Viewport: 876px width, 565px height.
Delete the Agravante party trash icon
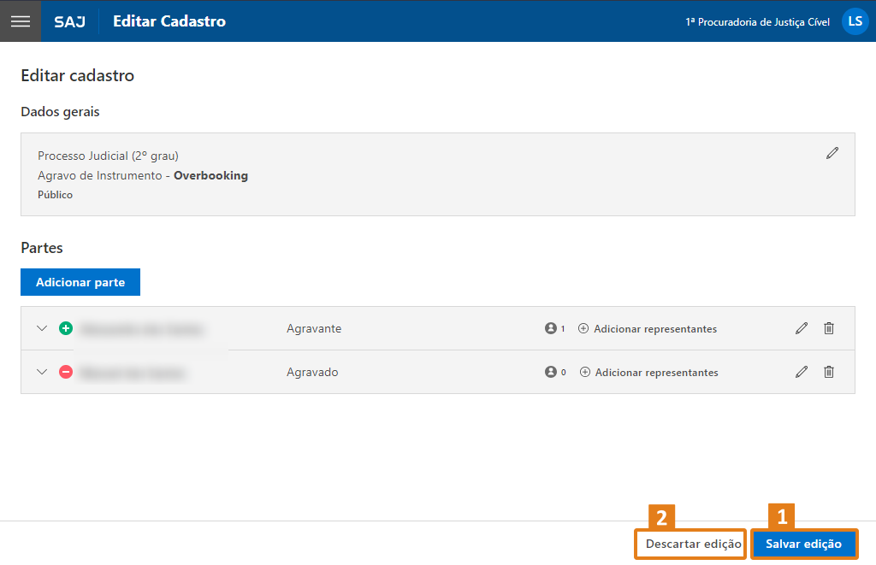pos(829,328)
